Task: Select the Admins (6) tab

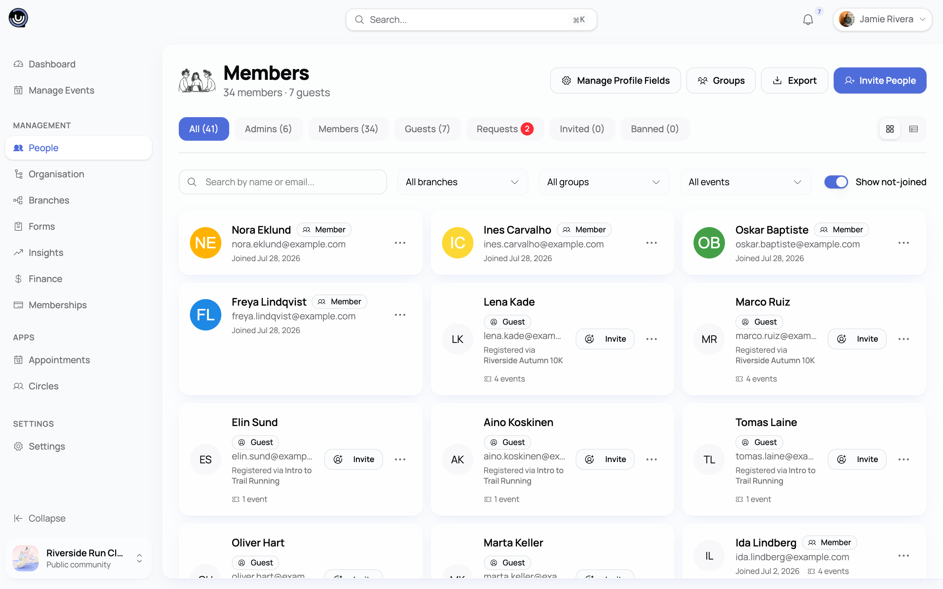Action: [x=268, y=129]
